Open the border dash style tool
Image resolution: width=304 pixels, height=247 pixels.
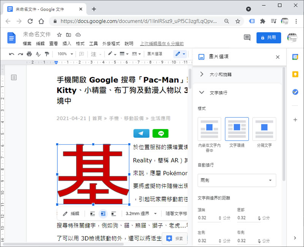pos(136,54)
